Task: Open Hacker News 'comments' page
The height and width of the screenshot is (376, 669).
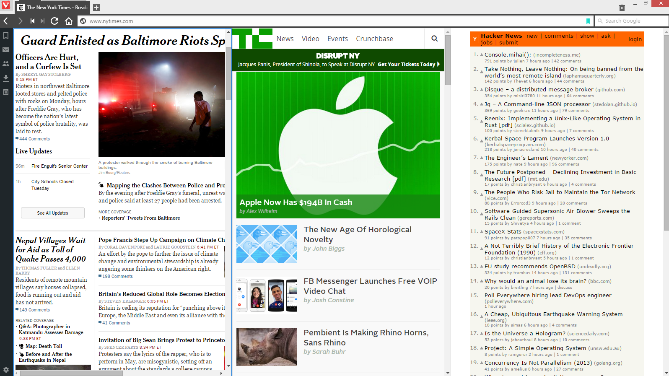Action: 559,36
